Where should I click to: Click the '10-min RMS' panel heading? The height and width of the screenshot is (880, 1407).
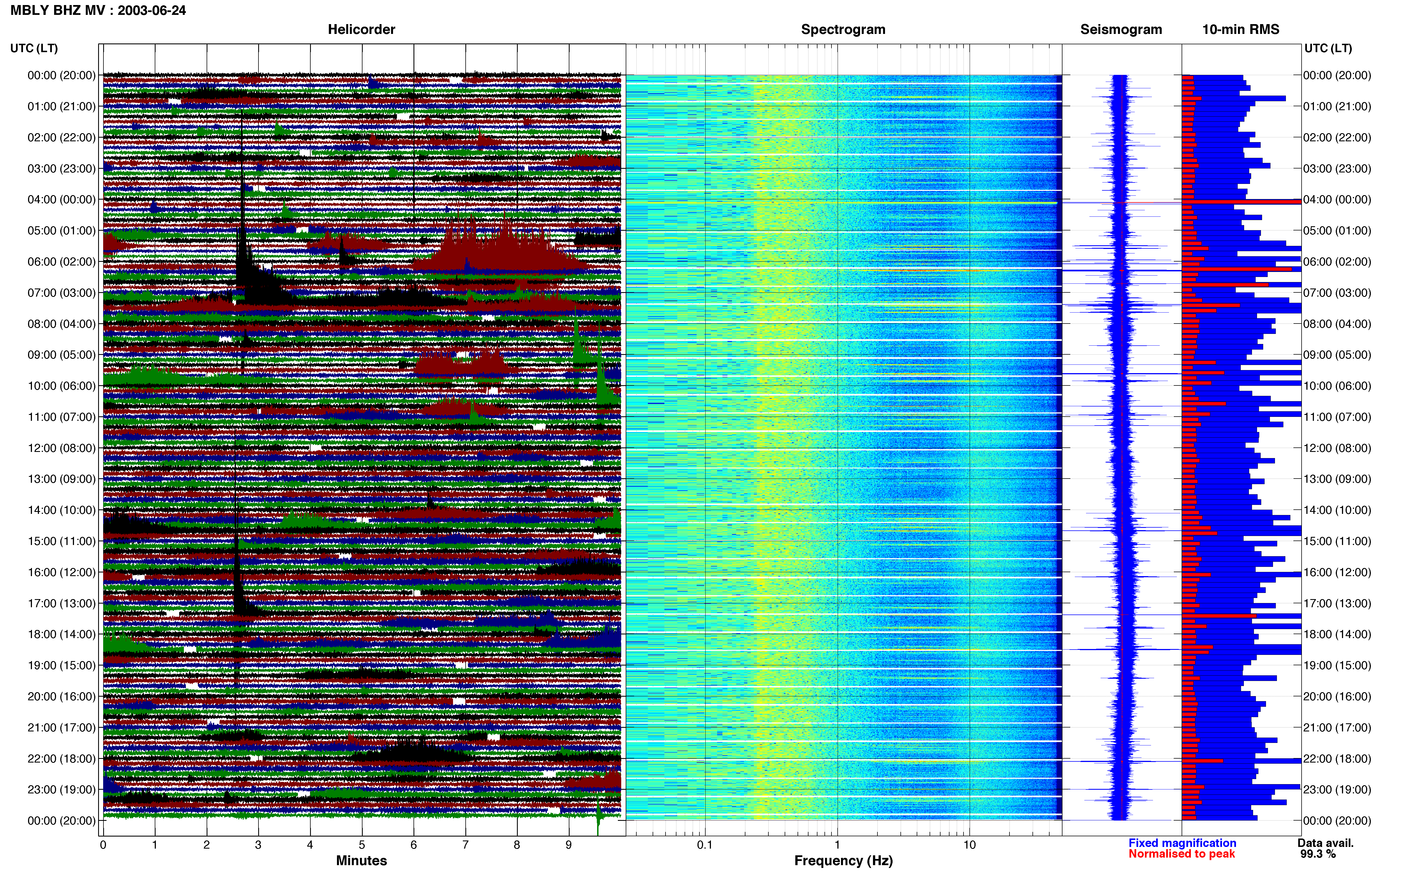[1240, 29]
